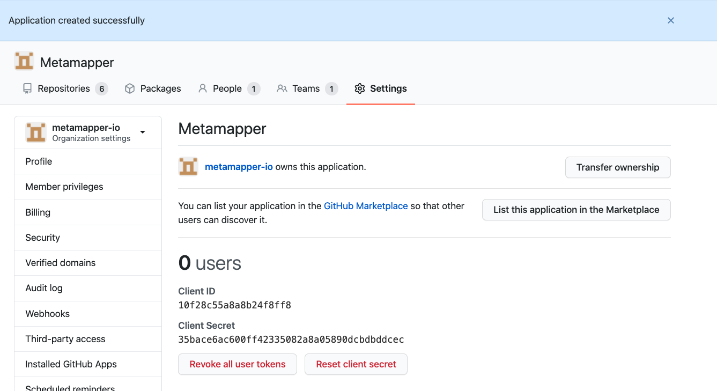The height and width of the screenshot is (391, 717).
Task: Open Member privileges settings
Action: 88,187
